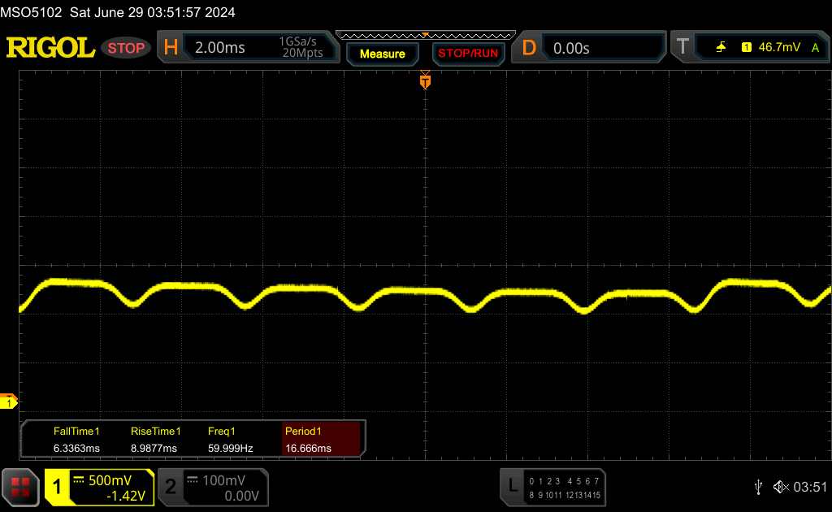This screenshot has height=512, width=832.
Task: Click the RIGOL logo
Action: (x=50, y=48)
